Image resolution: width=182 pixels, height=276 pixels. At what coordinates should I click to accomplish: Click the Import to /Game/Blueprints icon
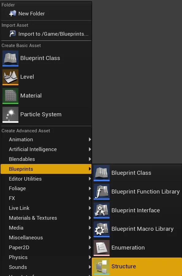[13, 34]
